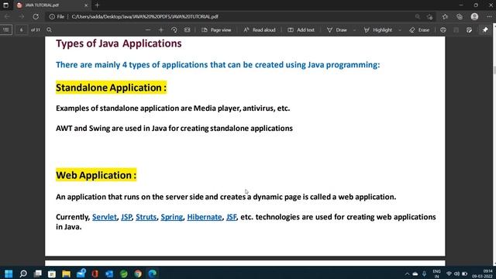
Task: Open Google Chrome from taskbar
Action: (138, 274)
